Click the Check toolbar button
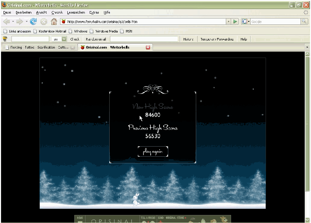Image resolution: width=311 pixels, height=223 pixels. tap(75, 39)
